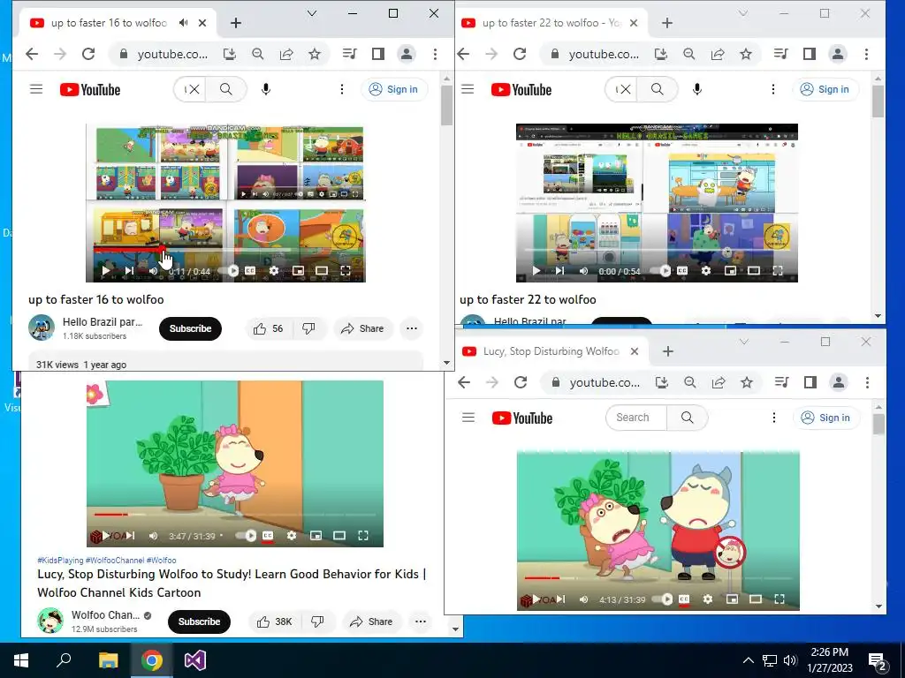905x678 pixels.
Task: Mute volume in 'up to faster 22' player
Action: pyautogui.click(x=584, y=270)
